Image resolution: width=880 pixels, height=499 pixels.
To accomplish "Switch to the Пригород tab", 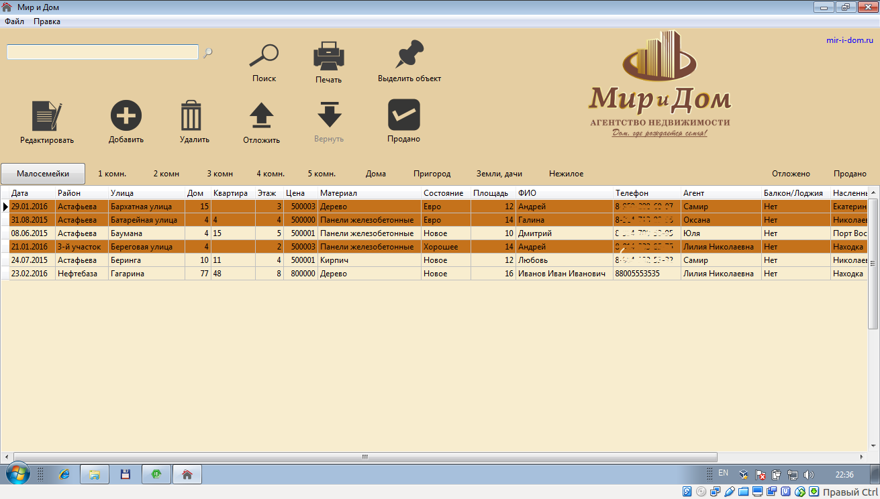I will [432, 174].
